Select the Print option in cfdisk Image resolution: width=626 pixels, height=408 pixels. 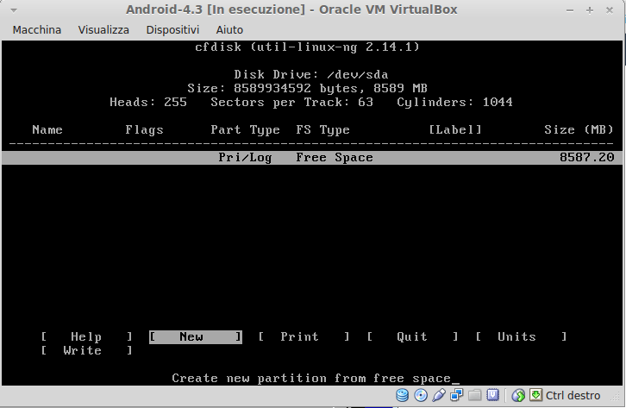pos(304,336)
